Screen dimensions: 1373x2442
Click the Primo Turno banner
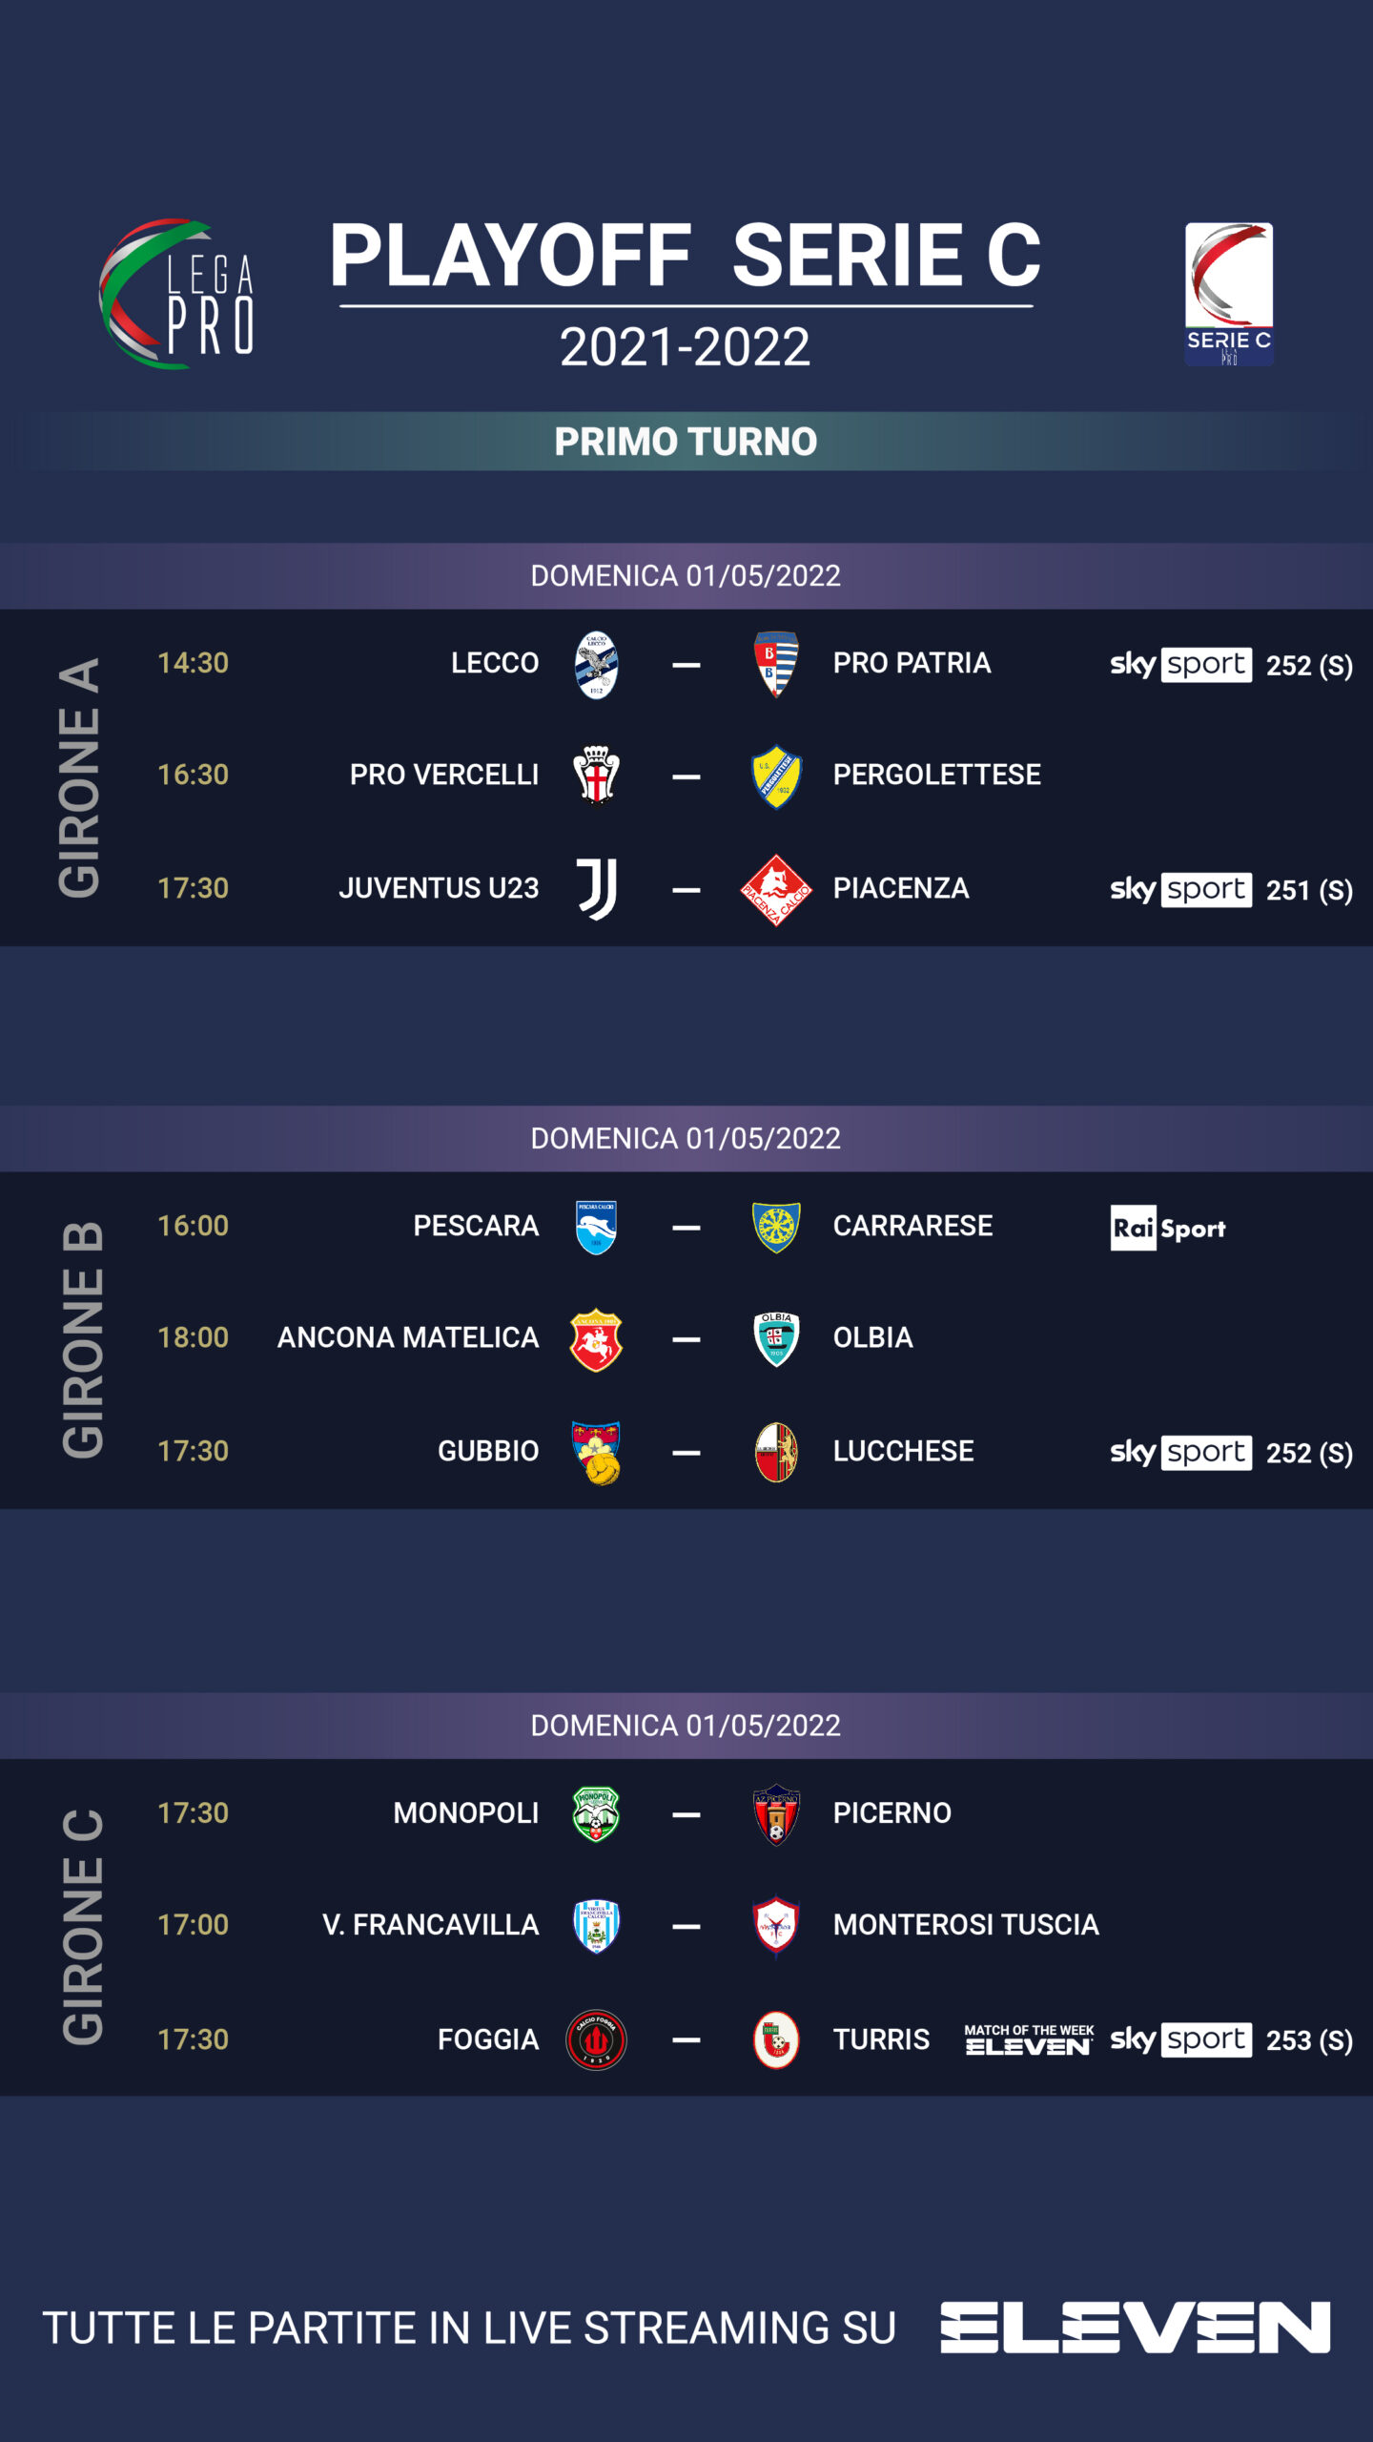pos(686,441)
